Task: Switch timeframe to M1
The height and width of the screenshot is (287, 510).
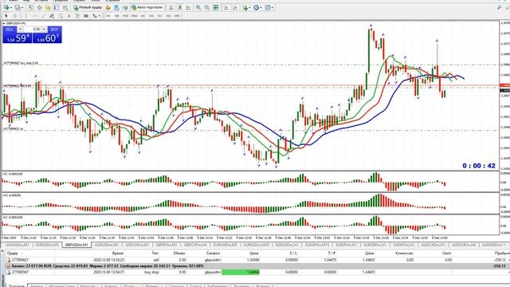Action: pyautogui.click(x=108, y=16)
